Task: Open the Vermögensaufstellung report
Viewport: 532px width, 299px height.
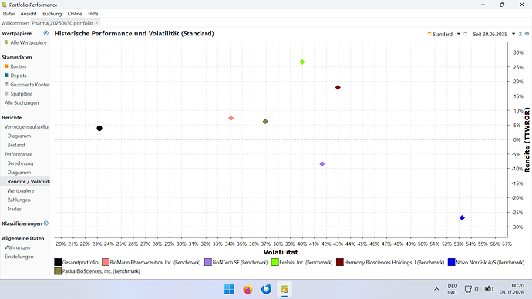Action: [x=27, y=126]
